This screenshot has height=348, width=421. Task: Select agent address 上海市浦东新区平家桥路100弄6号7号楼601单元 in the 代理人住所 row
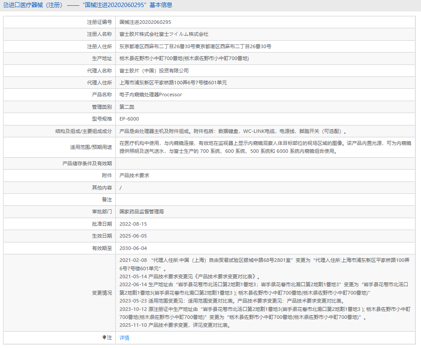click(173, 83)
